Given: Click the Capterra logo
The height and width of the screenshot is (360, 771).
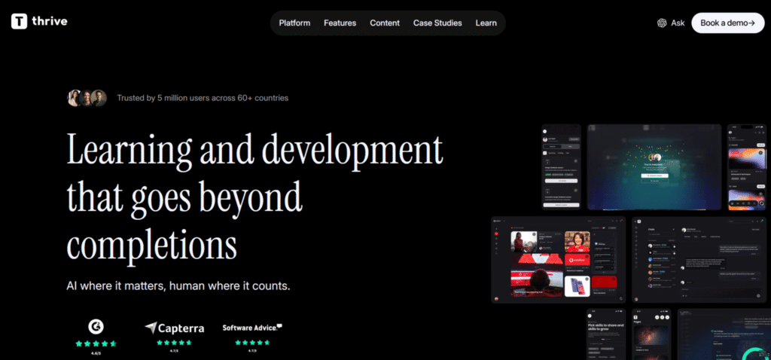Looking at the screenshot, I should click(175, 328).
